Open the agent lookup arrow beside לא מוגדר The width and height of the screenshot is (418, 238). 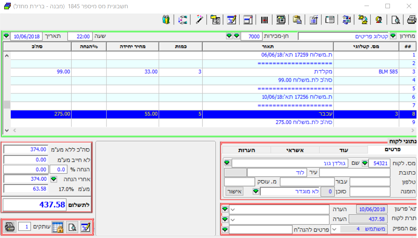256,191
